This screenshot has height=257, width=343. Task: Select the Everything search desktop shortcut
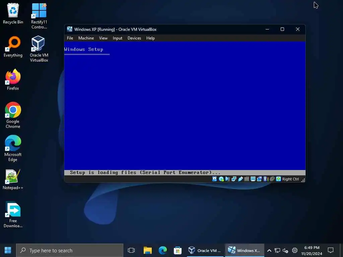(13, 47)
